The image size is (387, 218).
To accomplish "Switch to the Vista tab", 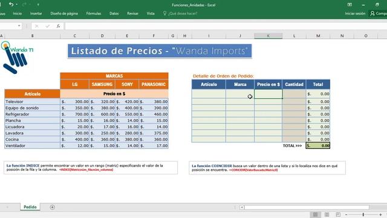I will (151, 13).
